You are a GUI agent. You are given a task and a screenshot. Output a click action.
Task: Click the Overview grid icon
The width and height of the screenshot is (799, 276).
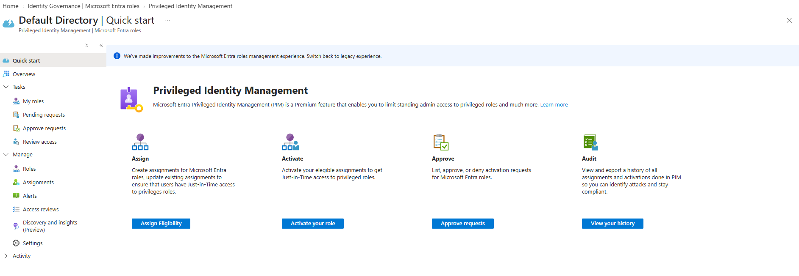click(x=6, y=74)
